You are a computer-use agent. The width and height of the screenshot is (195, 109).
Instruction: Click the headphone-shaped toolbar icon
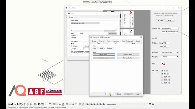pos(18,104)
